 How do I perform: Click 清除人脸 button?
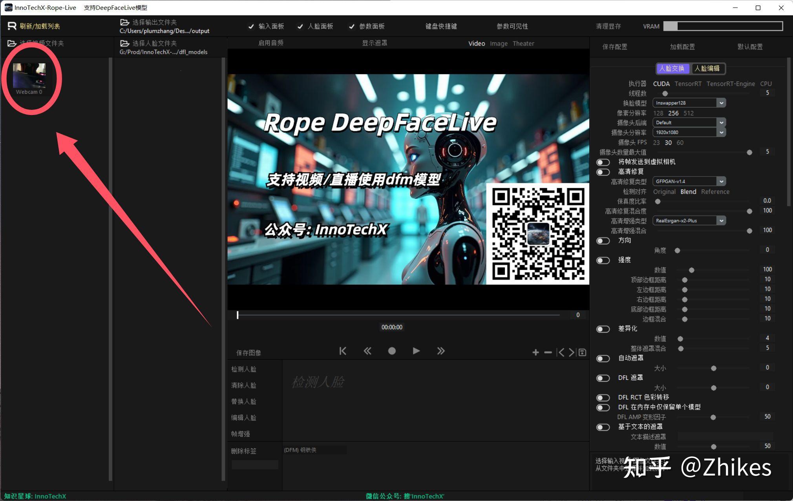click(x=243, y=385)
